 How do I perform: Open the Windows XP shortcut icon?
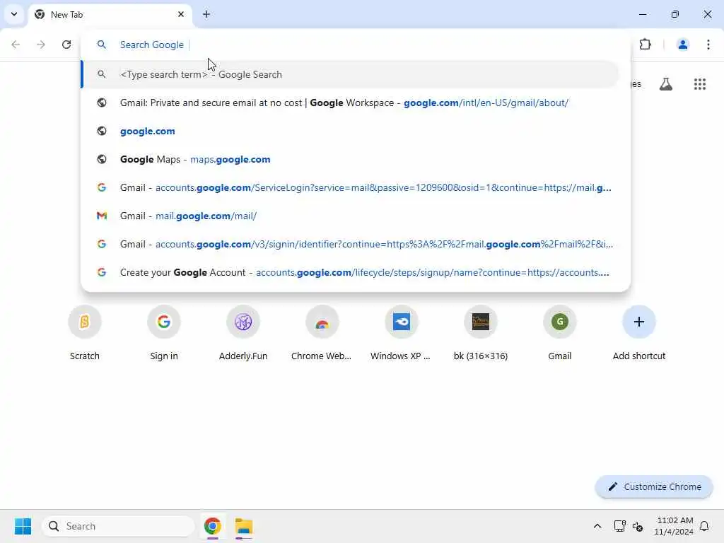pyautogui.click(x=402, y=322)
